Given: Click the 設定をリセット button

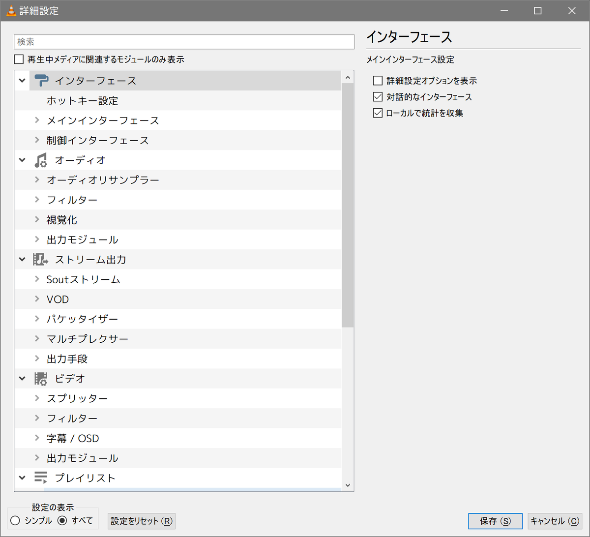Looking at the screenshot, I should pos(141,521).
